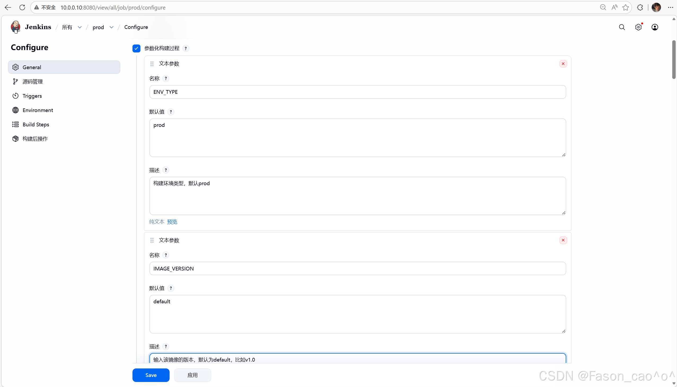
Task: Open browser extensions puzzle icon
Action: pyautogui.click(x=640, y=7)
